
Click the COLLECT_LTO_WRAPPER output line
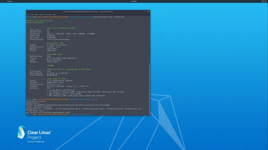click(x=68, y=105)
